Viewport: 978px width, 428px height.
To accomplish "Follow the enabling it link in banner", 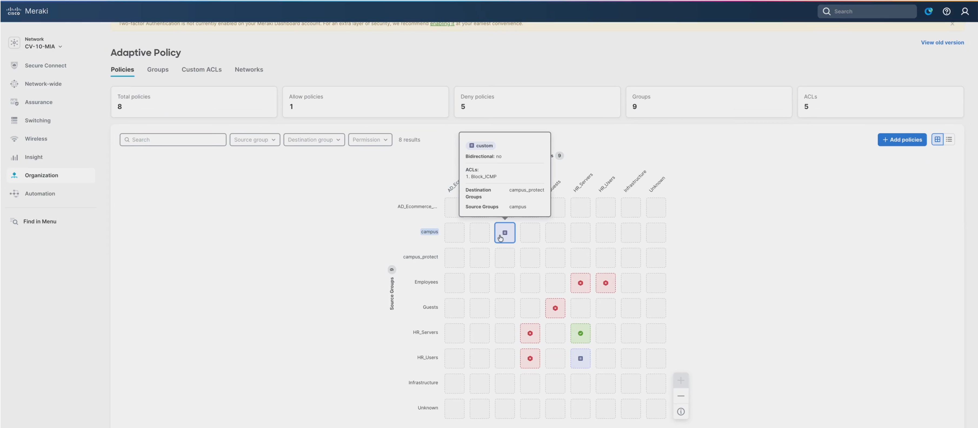I will 442,24.
